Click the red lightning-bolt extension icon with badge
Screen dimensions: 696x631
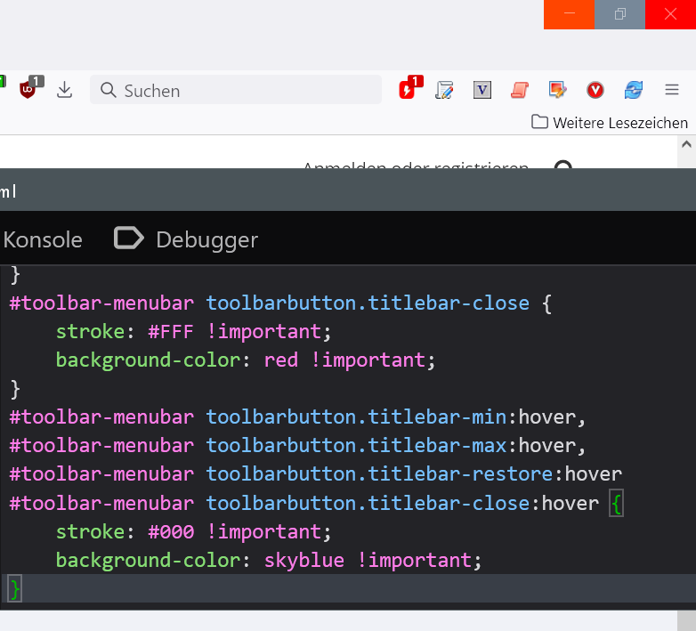(x=409, y=89)
